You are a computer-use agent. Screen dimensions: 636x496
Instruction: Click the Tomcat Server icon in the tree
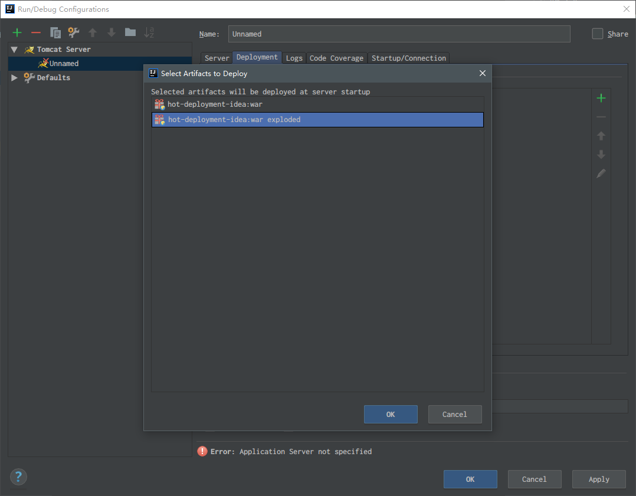(x=29, y=50)
